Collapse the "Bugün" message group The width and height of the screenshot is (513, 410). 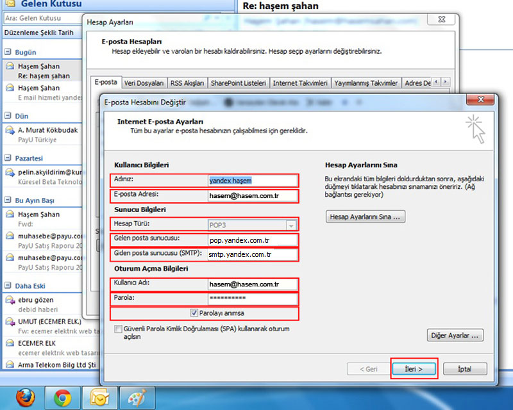click(x=8, y=53)
